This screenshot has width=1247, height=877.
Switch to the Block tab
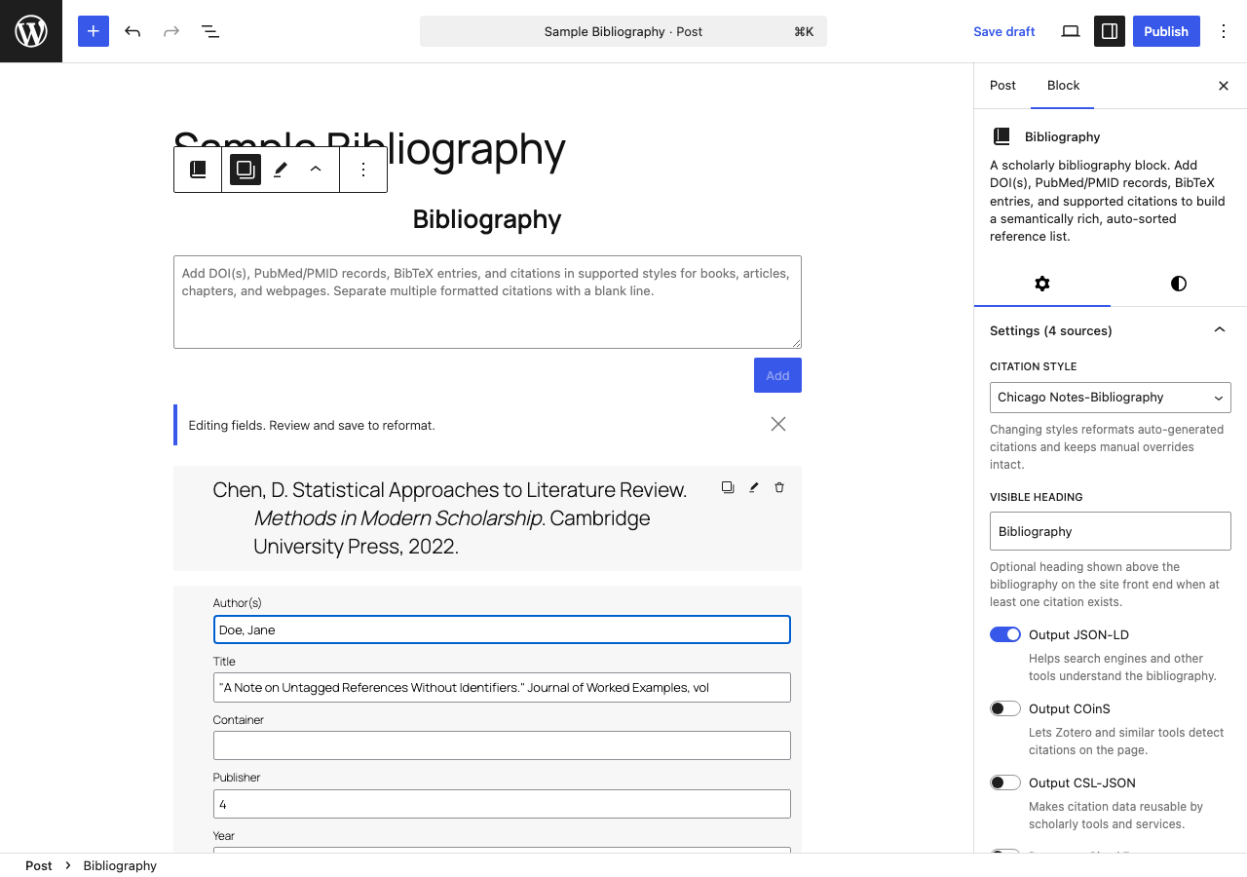(x=1064, y=86)
